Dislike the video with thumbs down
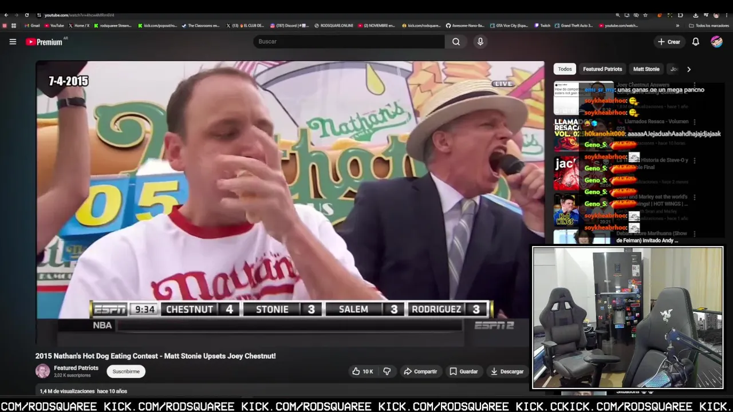This screenshot has width=733, height=412. [x=387, y=371]
